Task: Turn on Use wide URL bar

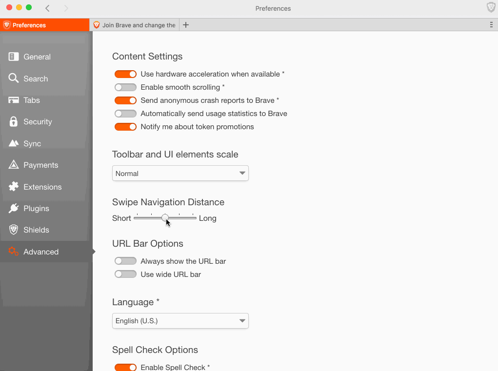Action: (x=125, y=274)
